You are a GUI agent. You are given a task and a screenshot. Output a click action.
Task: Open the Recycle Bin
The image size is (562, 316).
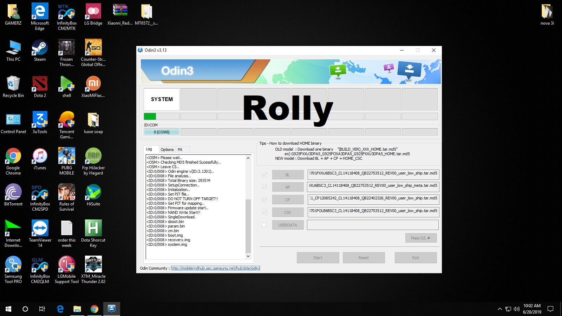pos(13,87)
